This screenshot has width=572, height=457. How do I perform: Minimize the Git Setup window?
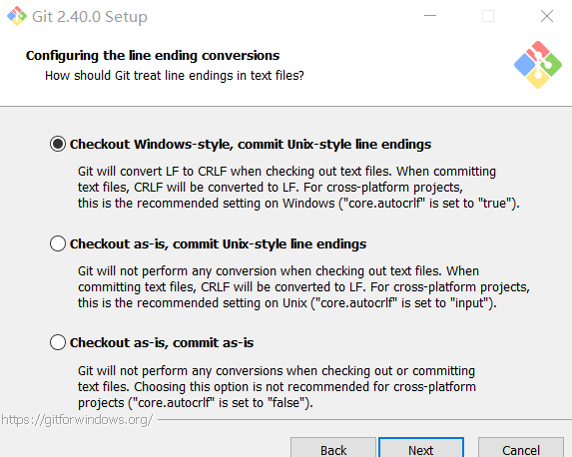pos(430,16)
